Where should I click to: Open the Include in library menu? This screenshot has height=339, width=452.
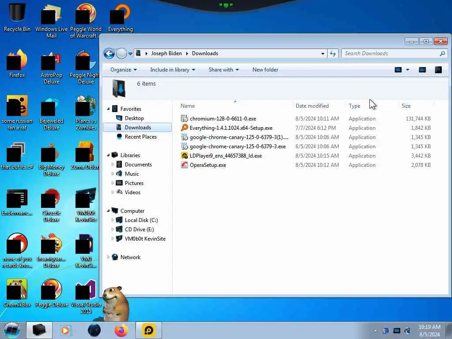click(x=173, y=70)
